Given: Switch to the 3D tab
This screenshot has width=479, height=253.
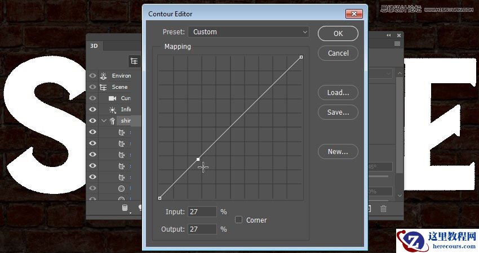Looking at the screenshot, I should 94,46.
